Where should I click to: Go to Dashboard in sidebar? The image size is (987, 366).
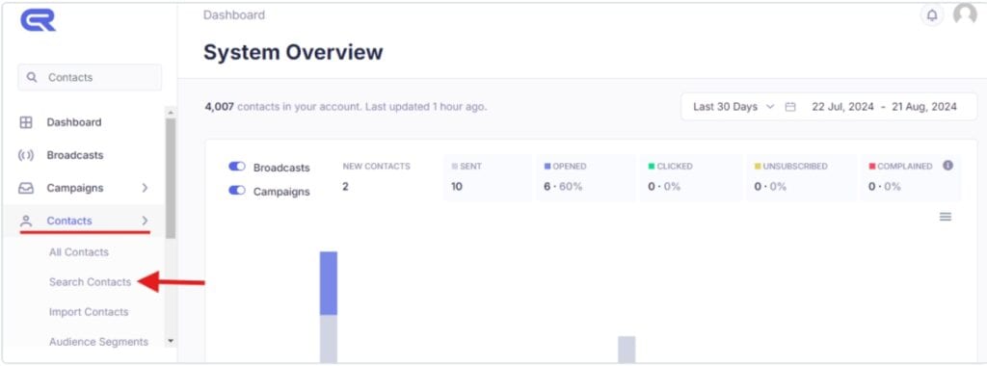(x=73, y=122)
